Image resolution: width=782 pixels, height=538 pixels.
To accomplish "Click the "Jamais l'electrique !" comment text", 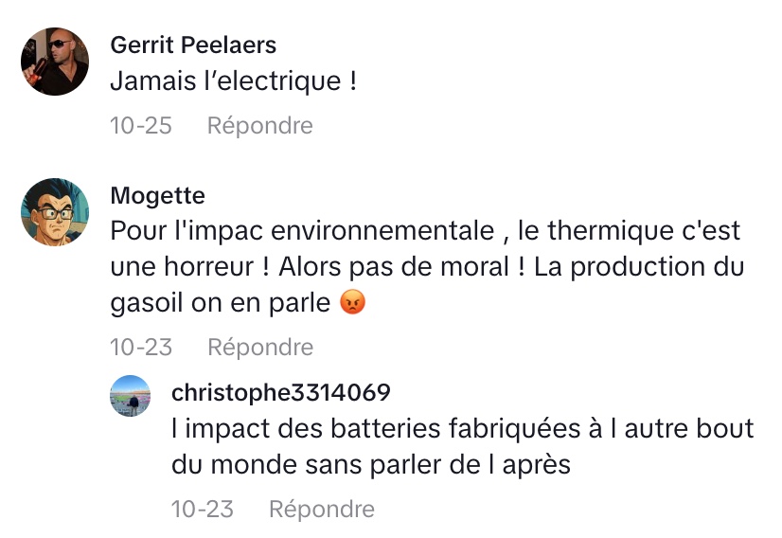I will tap(233, 81).
